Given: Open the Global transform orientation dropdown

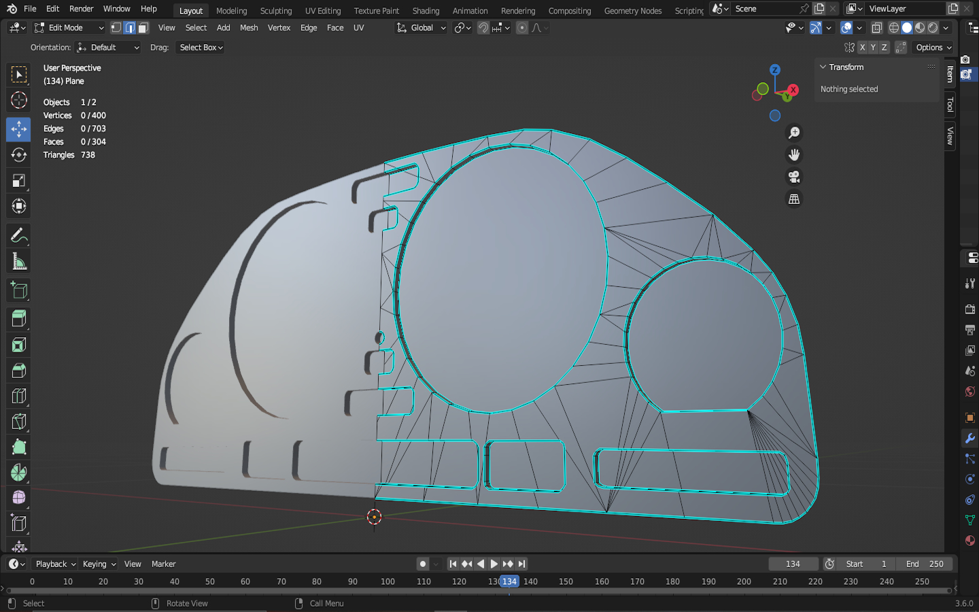Looking at the screenshot, I should (x=422, y=28).
